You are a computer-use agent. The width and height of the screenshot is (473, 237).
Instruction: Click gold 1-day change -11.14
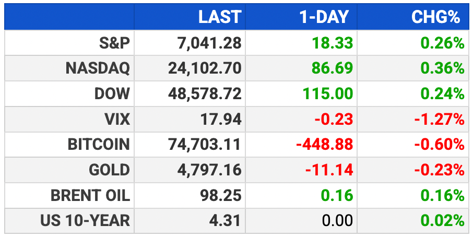[329, 170]
